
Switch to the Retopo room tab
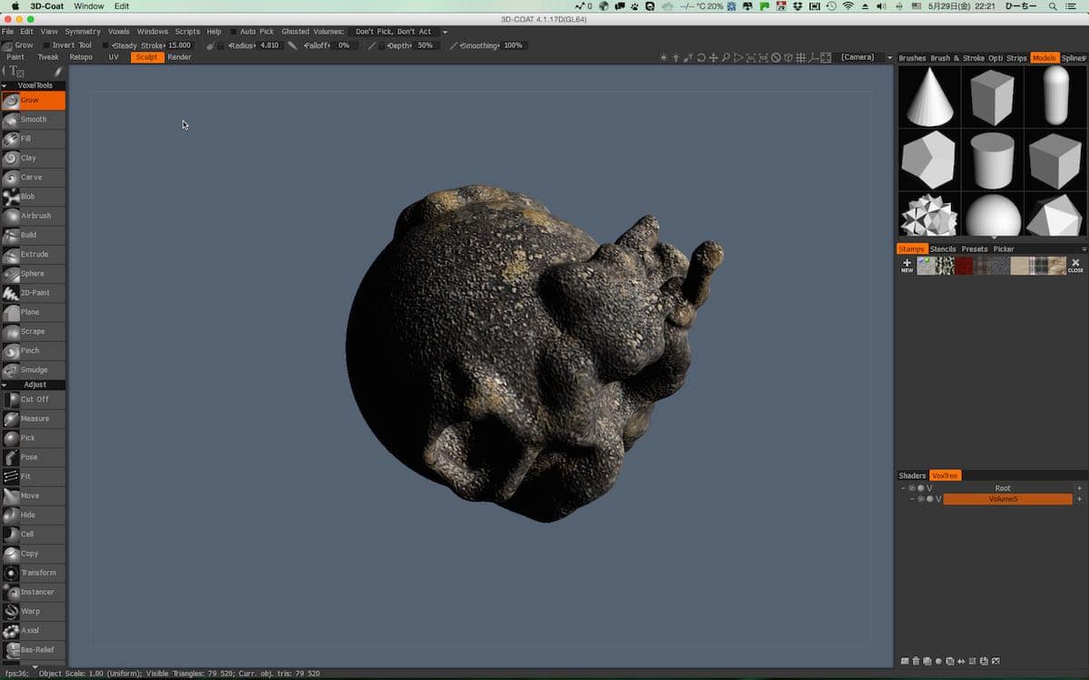(81, 57)
